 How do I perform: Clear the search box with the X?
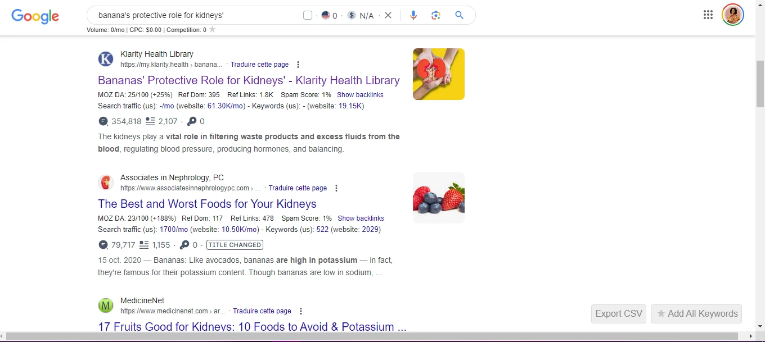pyautogui.click(x=388, y=15)
